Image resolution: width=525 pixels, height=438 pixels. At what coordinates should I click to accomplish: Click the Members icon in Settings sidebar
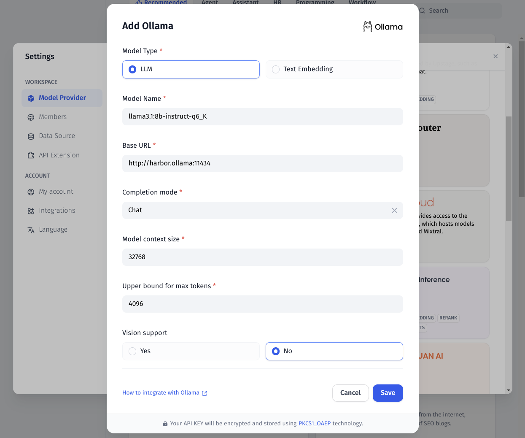pos(31,117)
